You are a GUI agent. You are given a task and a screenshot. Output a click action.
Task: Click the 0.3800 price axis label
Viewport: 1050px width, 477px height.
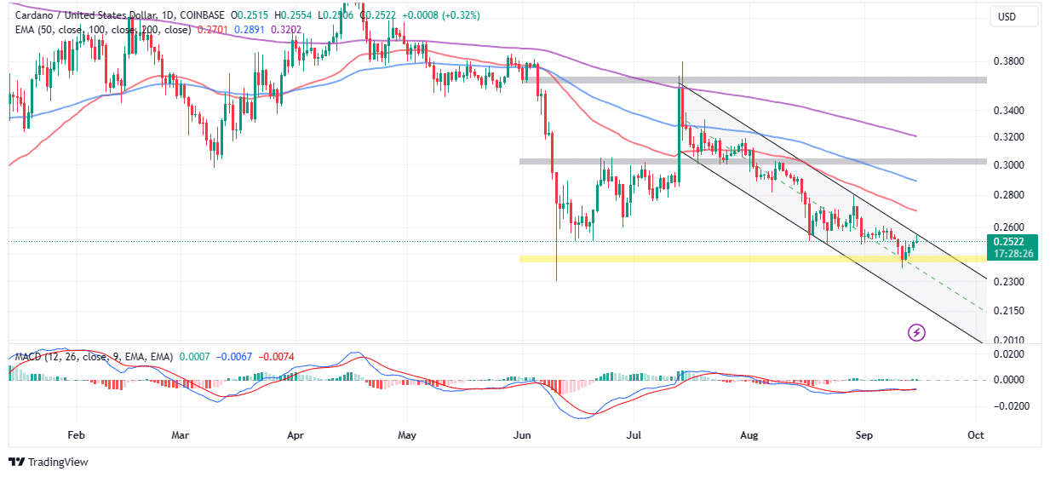point(1010,62)
